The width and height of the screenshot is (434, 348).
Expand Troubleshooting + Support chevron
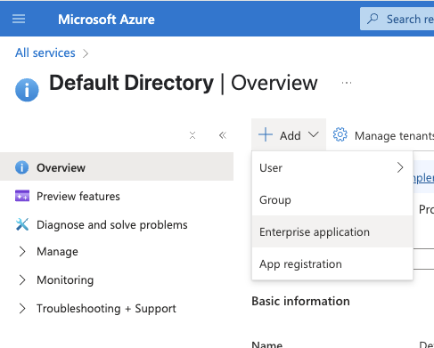point(22,308)
